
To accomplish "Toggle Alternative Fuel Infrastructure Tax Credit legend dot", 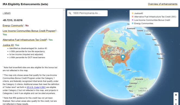I will tap(133, 17).
